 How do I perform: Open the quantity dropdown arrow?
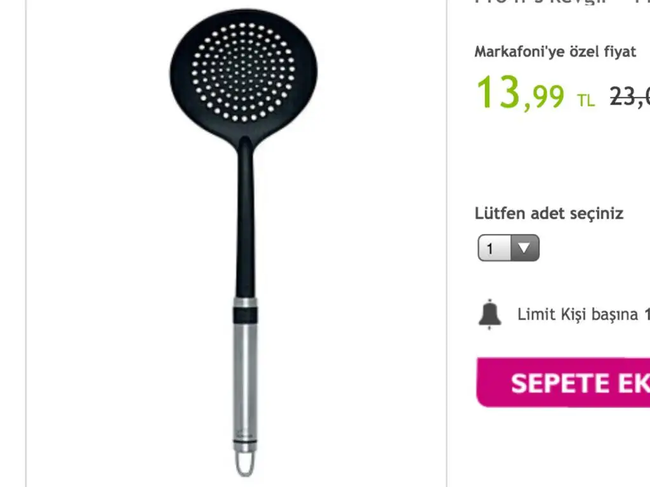(x=525, y=248)
